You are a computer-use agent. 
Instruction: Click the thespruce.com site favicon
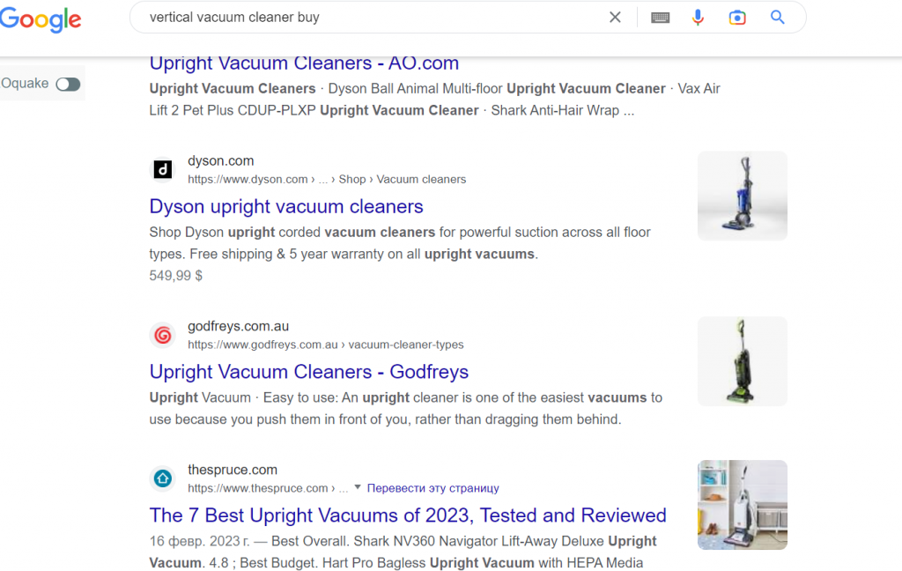pos(163,478)
